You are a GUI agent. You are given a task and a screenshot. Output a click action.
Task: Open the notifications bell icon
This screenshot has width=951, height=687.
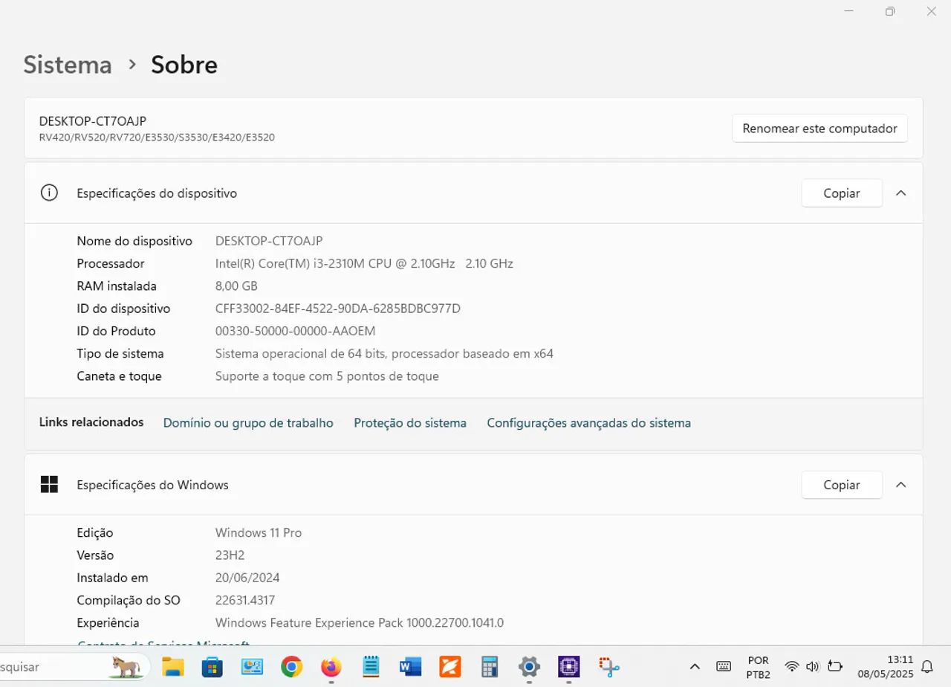point(927,666)
